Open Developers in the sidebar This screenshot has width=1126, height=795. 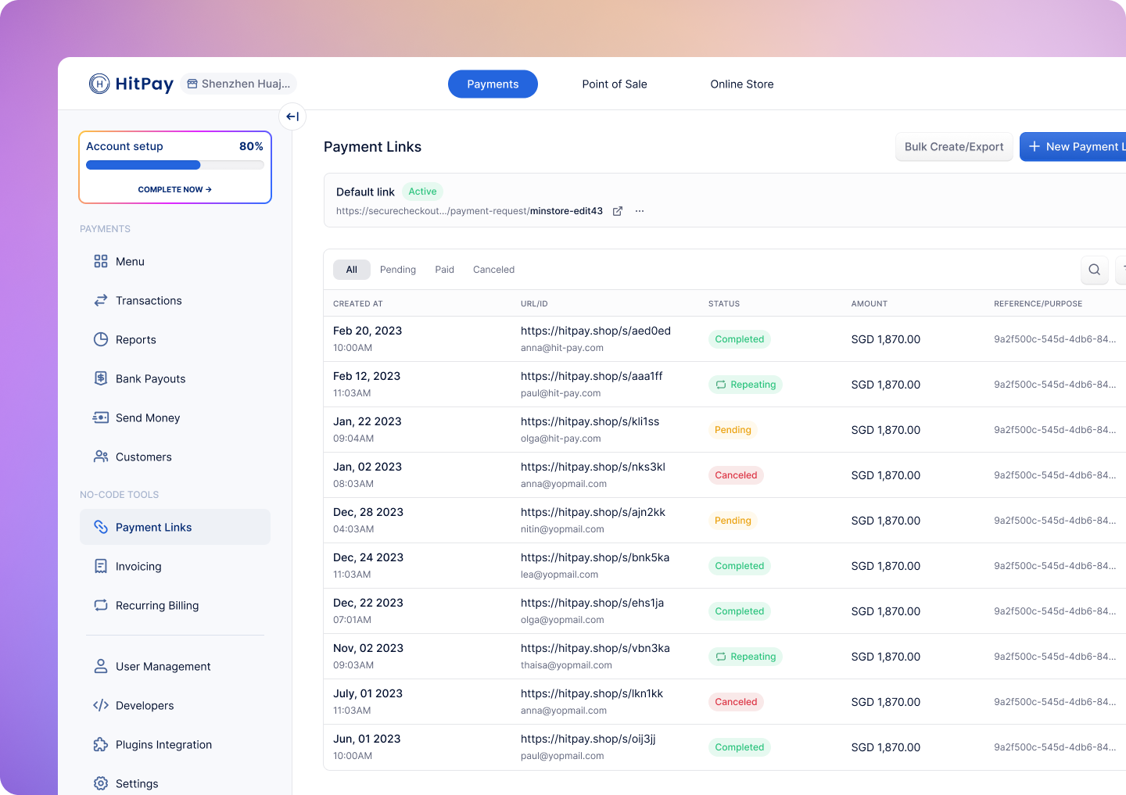[175, 705]
